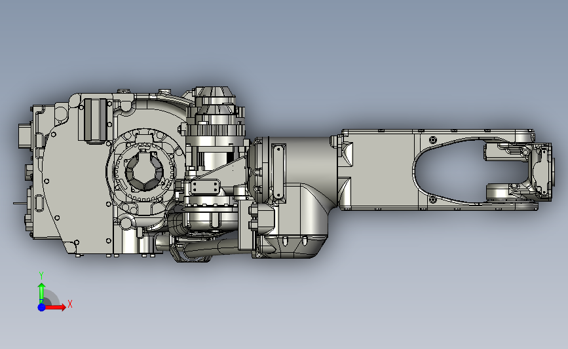Click the red X axis arrow of triad
The height and width of the screenshot is (349, 568).
(x=56, y=307)
